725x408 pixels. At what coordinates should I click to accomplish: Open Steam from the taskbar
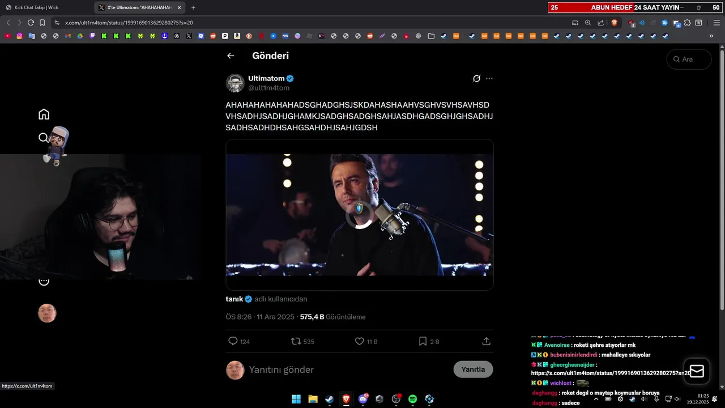click(329, 399)
